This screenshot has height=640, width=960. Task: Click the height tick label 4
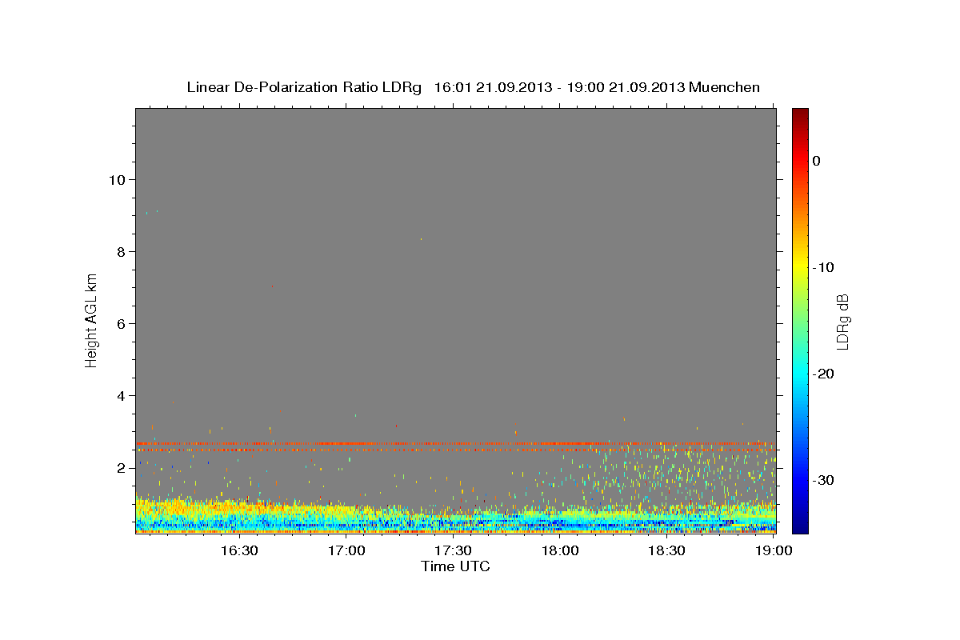coord(119,395)
